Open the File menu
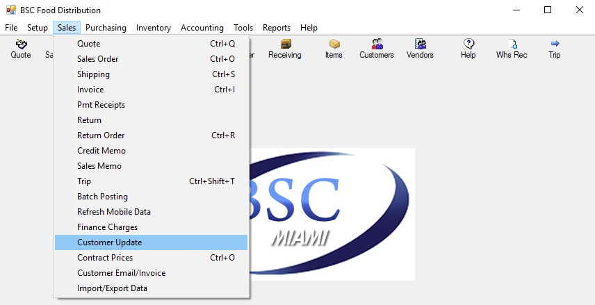The image size is (595, 305). (11, 28)
